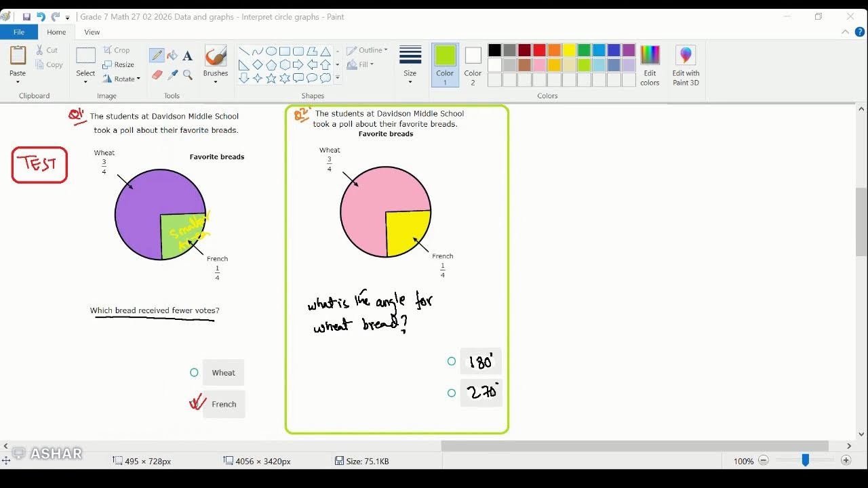This screenshot has height=488, width=868.
Task: Choose the Rounded rectangular callout shape
Action: coord(298,78)
